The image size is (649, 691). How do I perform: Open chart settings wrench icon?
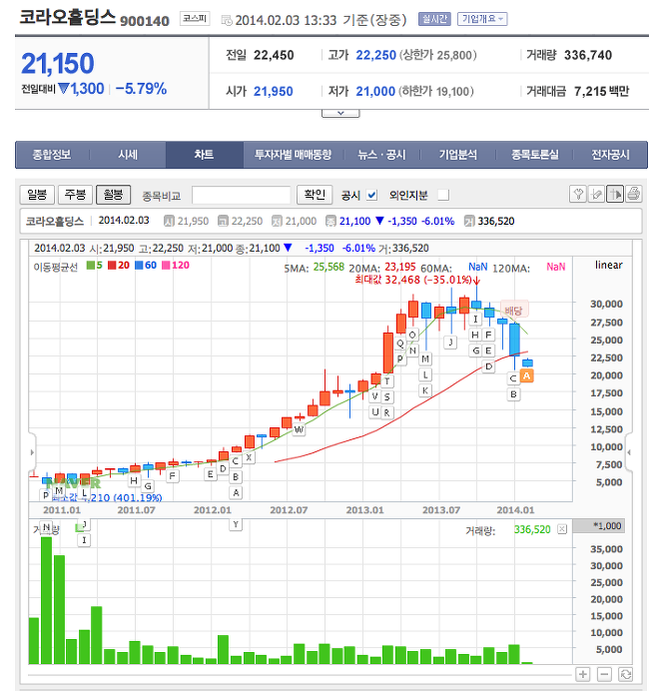[578, 194]
